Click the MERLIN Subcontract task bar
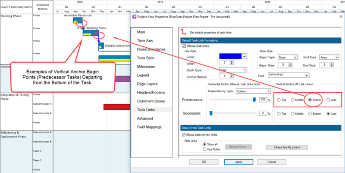Viewport: 345px width, 173px height. coord(101,46)
